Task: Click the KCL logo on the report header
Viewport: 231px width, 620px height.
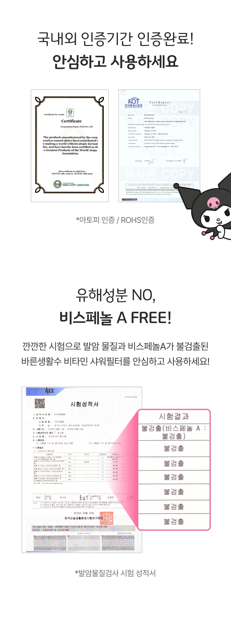Action: coord(50,391)
